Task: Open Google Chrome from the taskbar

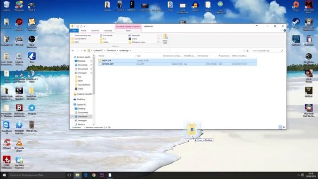Action: (94, 175)
